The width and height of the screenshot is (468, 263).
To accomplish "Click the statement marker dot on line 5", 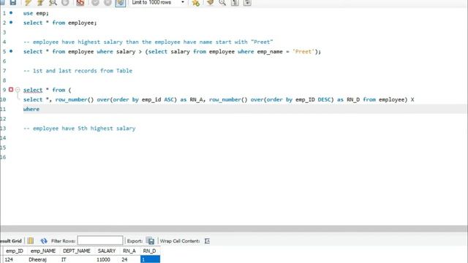I will [11, 51].
